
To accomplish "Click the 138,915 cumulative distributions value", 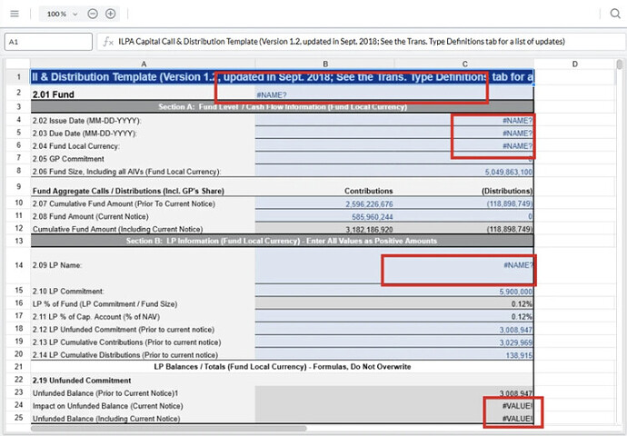I will (x=519, y=355).
